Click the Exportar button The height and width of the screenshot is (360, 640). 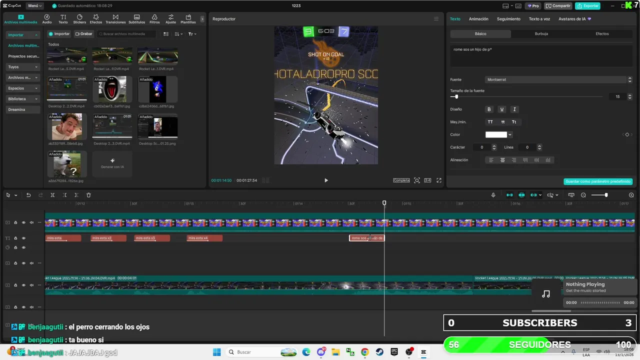coord(587,6)
